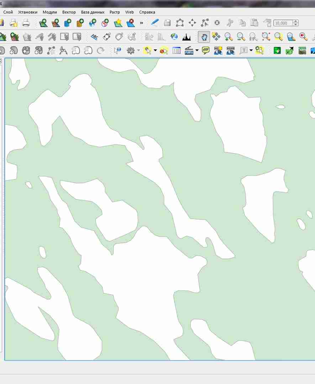Click the Add Vector Layer icon
315x384 pixels.
[x=43, y=23]
